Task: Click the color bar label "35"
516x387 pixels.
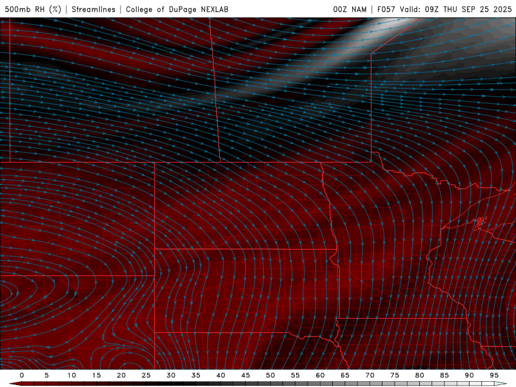Action: click(196, 375)
